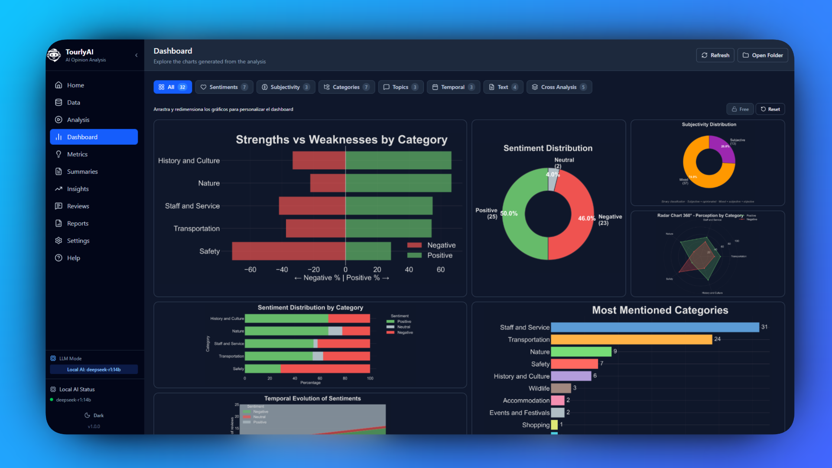Open the Home section icon
This screenshot has width=832, height=468.
(x=59, y=85)
